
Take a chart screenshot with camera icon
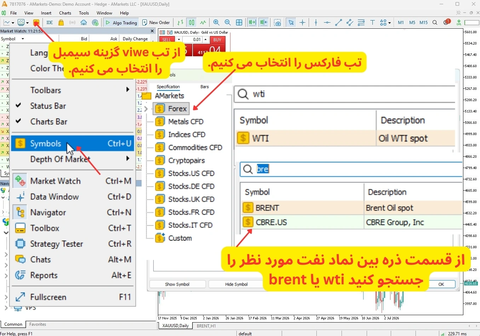pyautogui.click(x=278, y=23)
